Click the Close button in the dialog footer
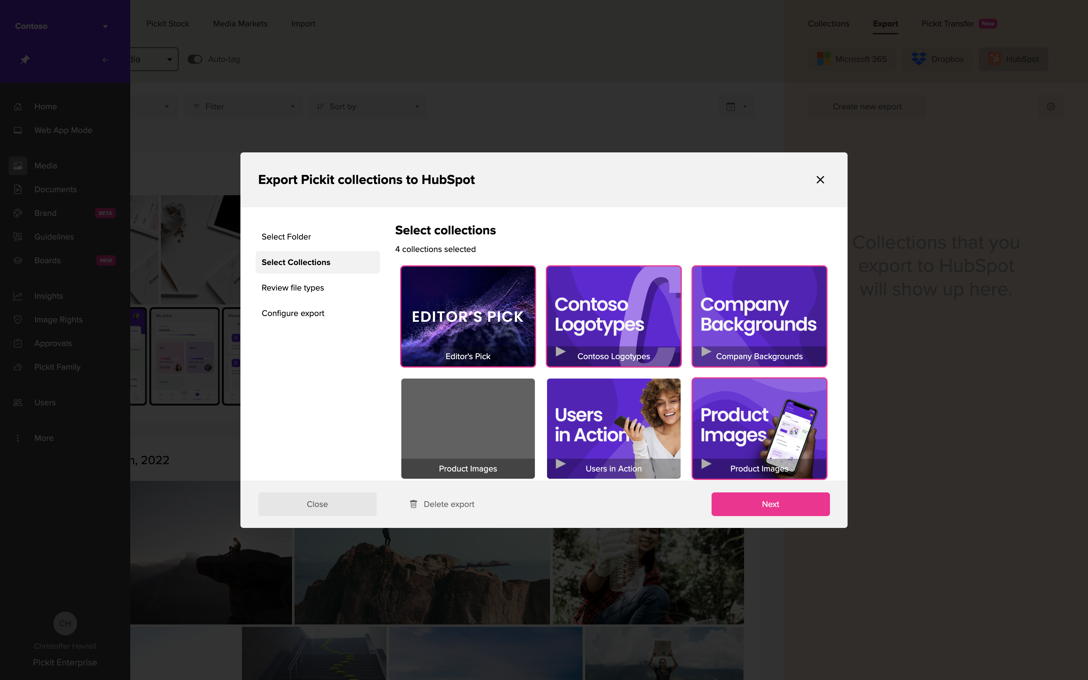 (x=317, y=504)
